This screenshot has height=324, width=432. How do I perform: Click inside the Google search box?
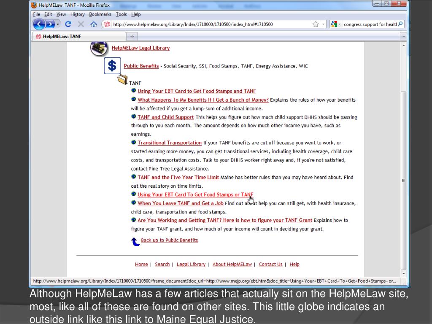pos(370,24)
